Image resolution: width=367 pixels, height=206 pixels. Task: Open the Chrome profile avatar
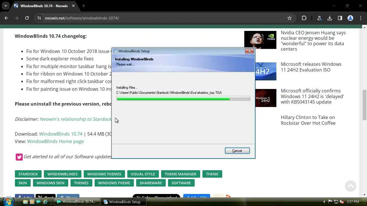(350, 18)
